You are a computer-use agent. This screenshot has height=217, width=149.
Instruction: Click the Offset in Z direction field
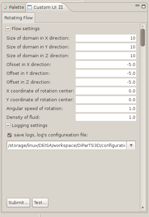click(x=106, y=82)
